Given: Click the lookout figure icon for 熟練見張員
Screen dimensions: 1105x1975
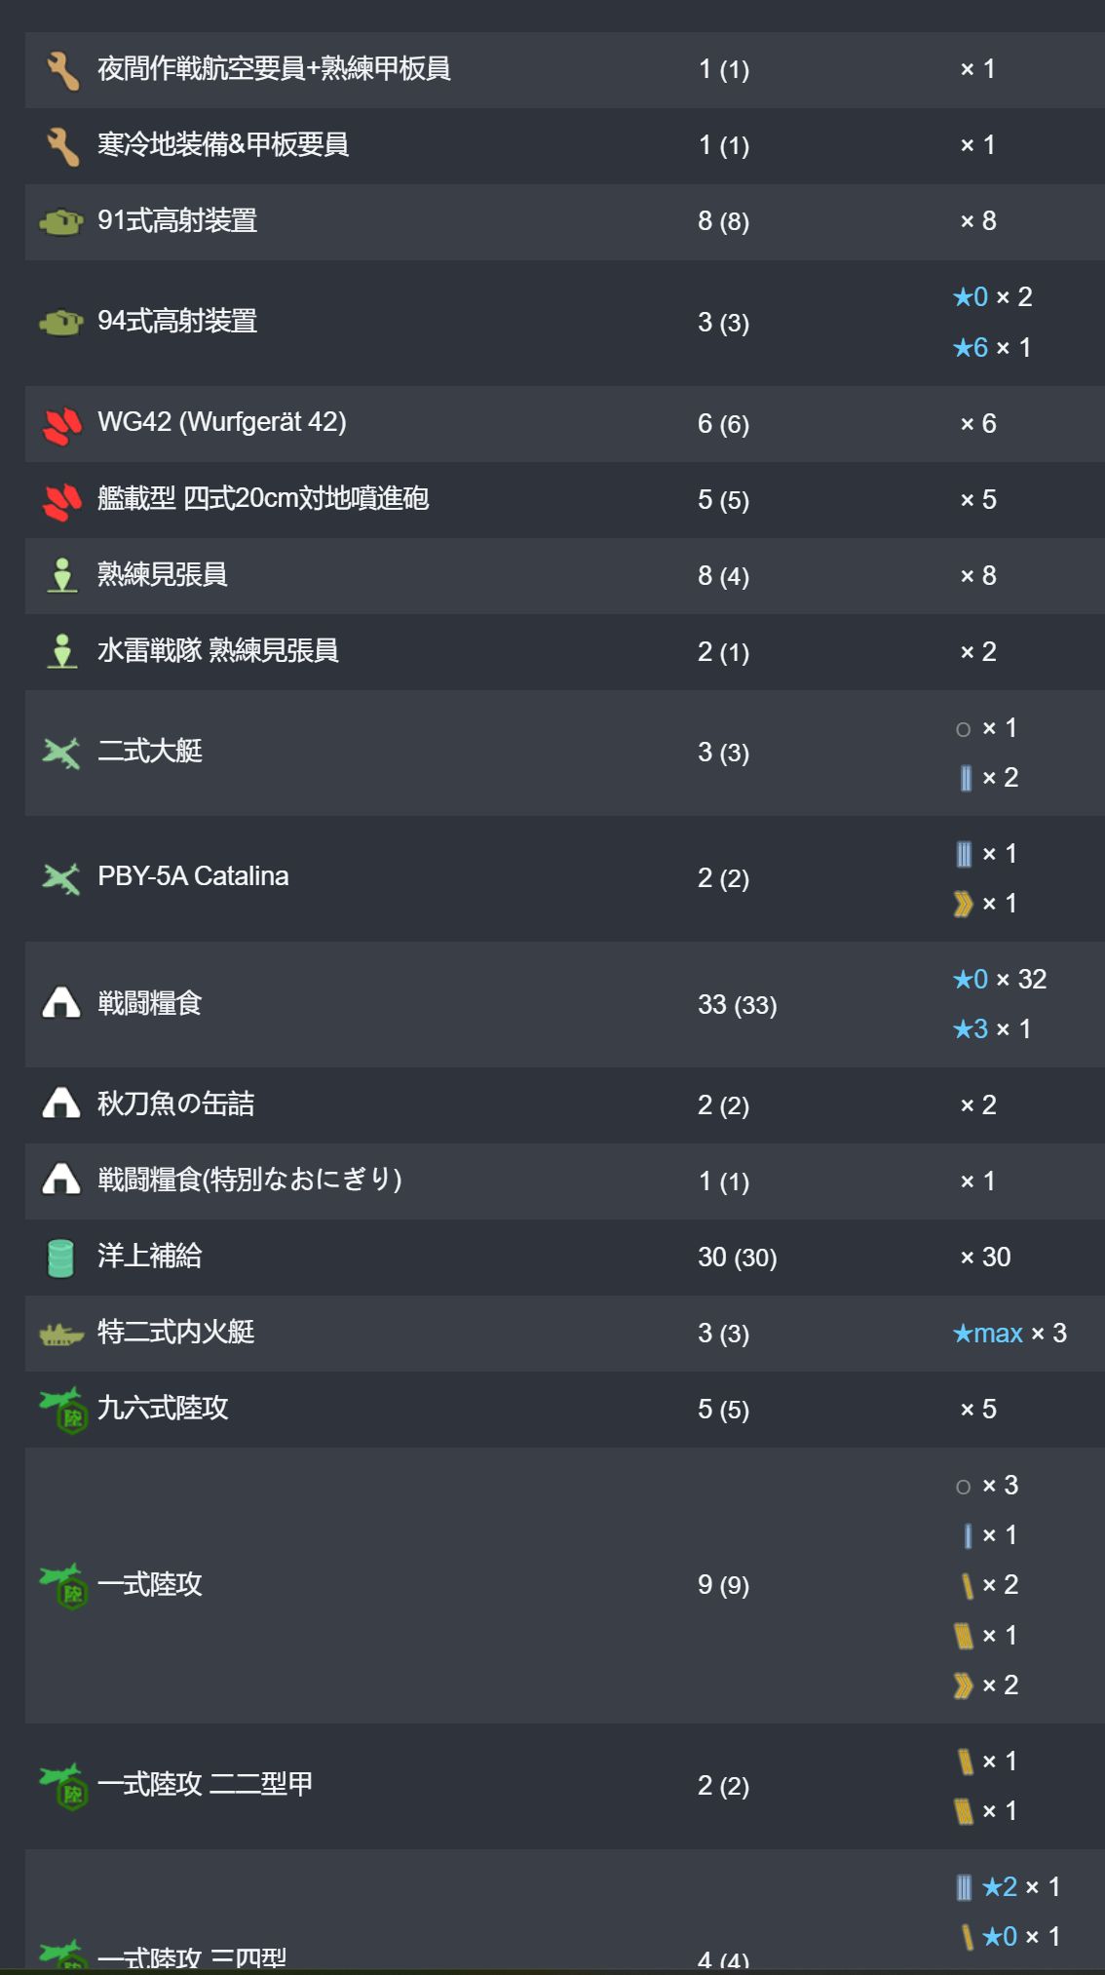Looking at the screenshot, I should 62,576.
